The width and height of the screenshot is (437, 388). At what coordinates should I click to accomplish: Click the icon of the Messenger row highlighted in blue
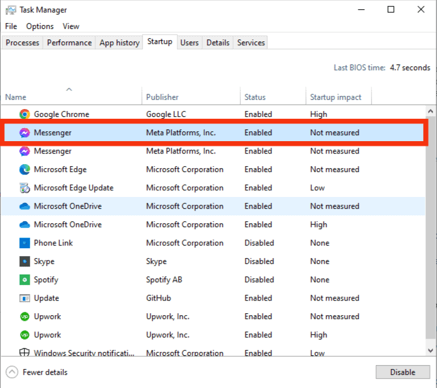tap(24, 133)
